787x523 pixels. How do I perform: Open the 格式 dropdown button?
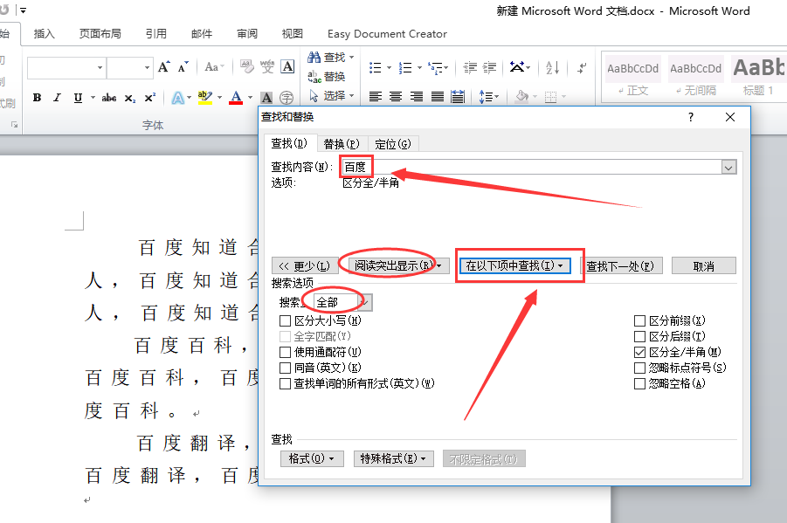[x=312, y=458]
